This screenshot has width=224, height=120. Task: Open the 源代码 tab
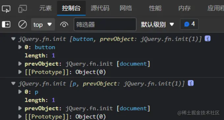coord(100,8)
